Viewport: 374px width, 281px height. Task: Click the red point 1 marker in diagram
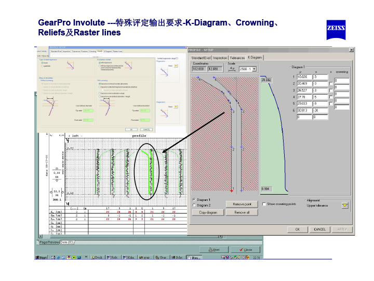(x=232, y=191)
